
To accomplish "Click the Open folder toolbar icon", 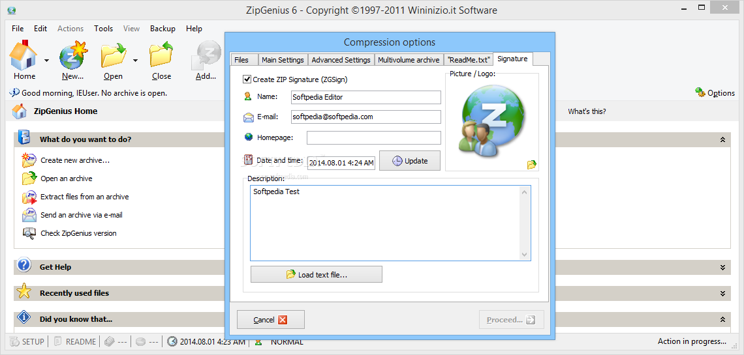I will click(x=113, y=56).
